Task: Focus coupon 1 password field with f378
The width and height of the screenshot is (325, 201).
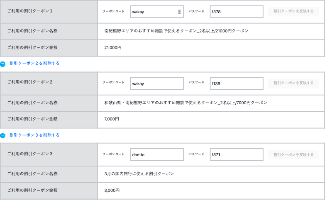Action: [x=237, y=12]
